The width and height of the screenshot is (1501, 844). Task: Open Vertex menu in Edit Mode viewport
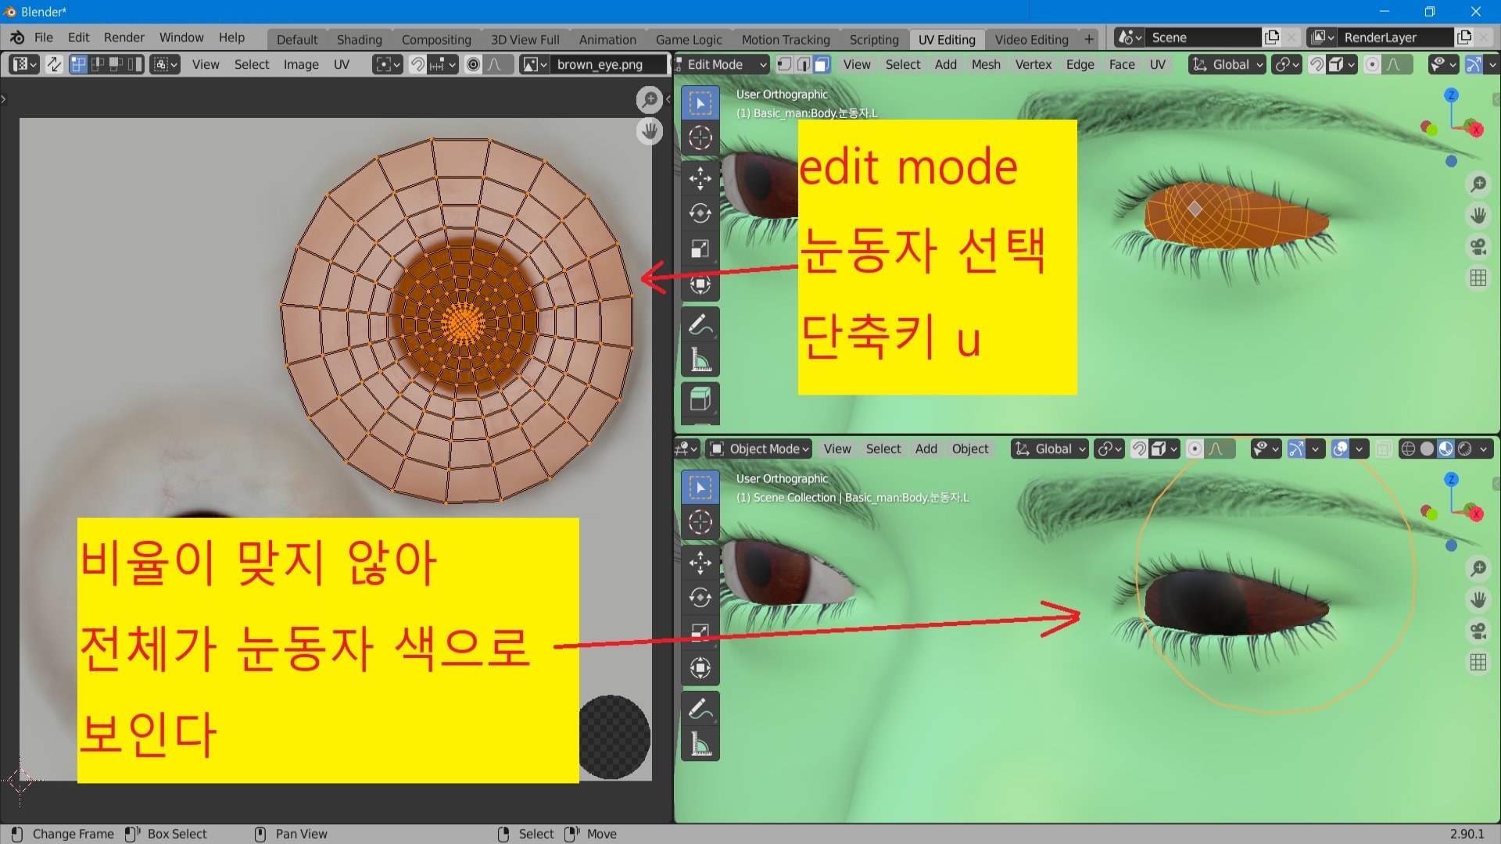coord(1033,64)
